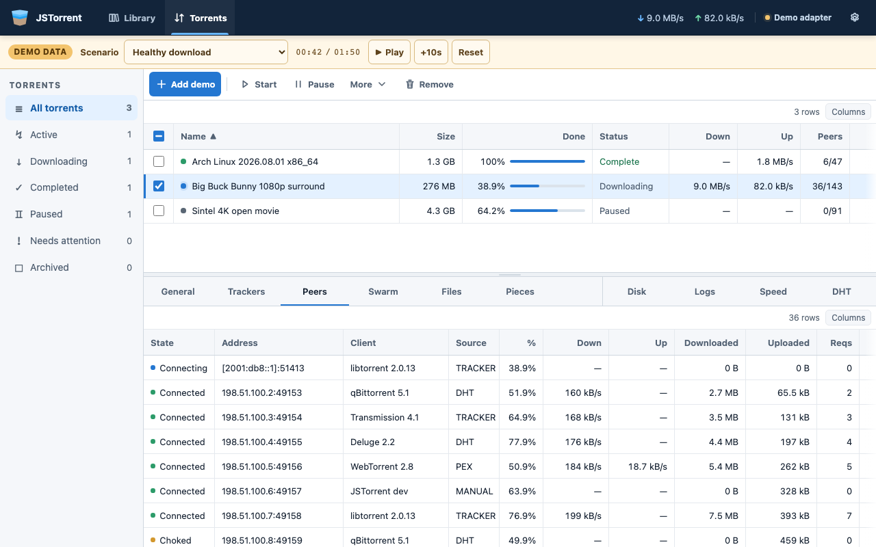
Task: Expand the More menu
Action: pyautogui.click(x=368, y=85)
